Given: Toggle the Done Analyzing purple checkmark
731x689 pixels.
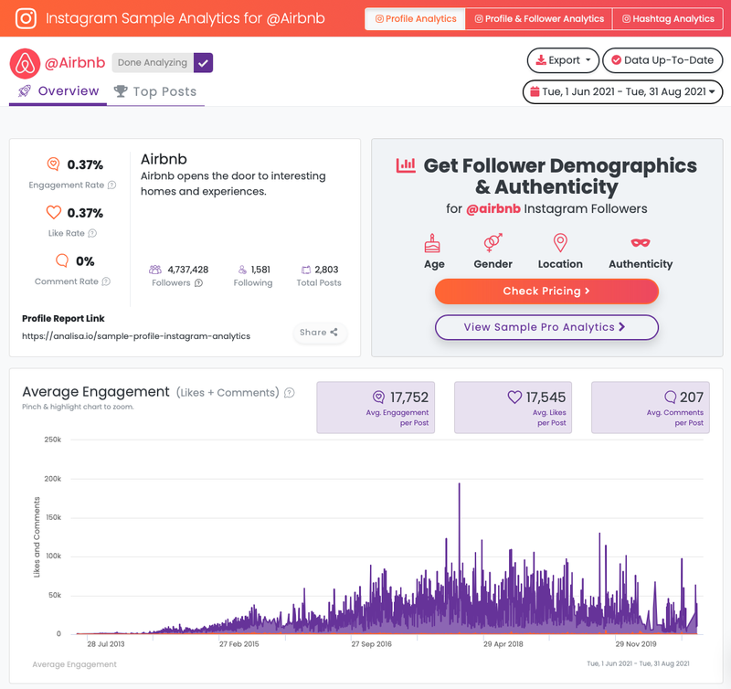Looking at the screenshot, I should tap(203, 63).
